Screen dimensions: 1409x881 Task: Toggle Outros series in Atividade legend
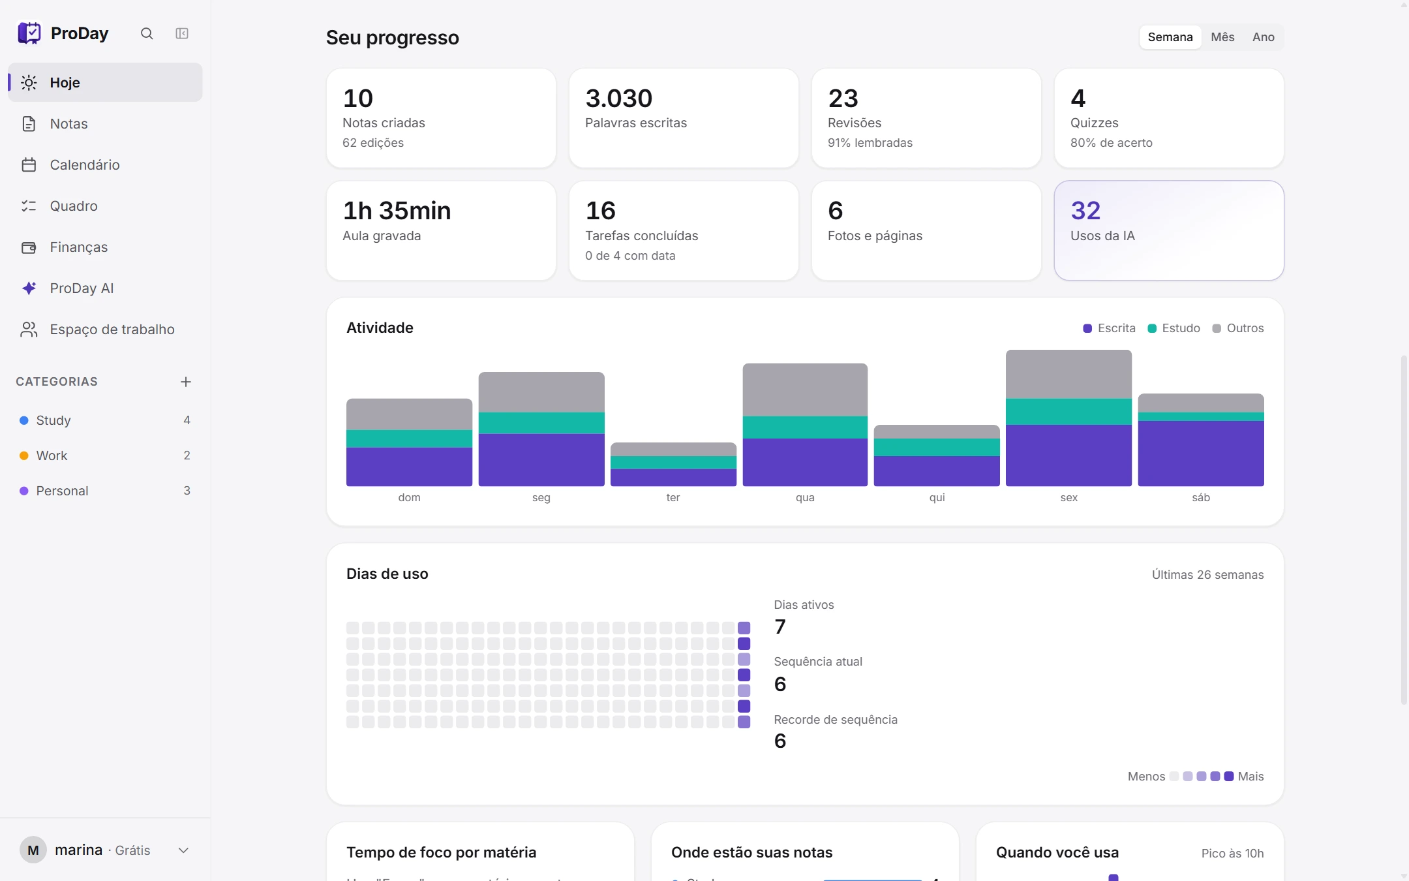(x=1238, y=328)
